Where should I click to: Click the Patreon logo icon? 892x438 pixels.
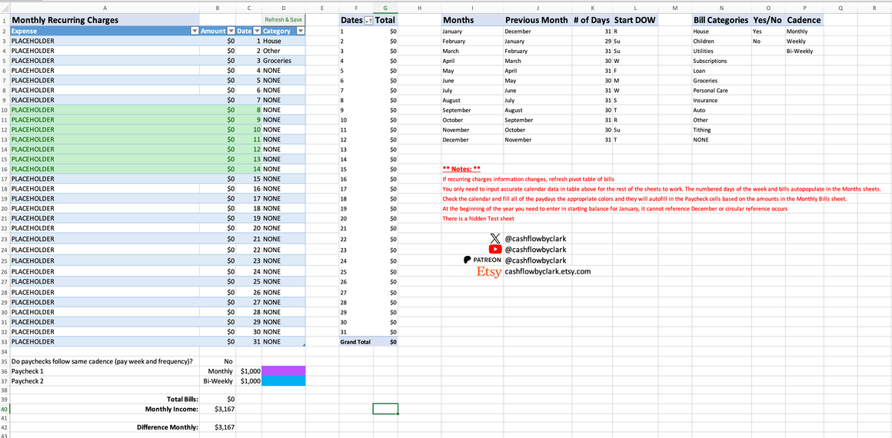tap(482, 260)
